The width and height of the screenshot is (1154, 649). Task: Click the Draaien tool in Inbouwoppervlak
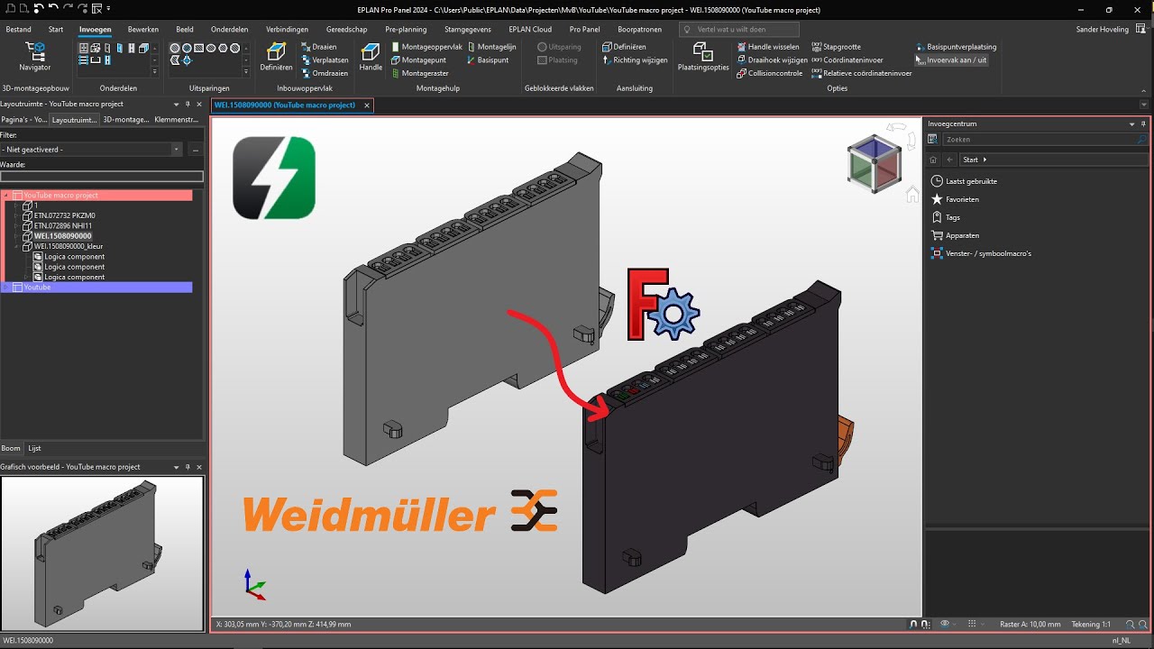coord(318,47)
